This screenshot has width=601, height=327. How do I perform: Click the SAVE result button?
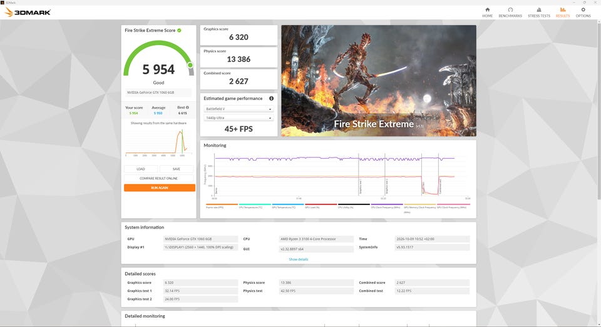pyautogui.click(x=177, y=169)
